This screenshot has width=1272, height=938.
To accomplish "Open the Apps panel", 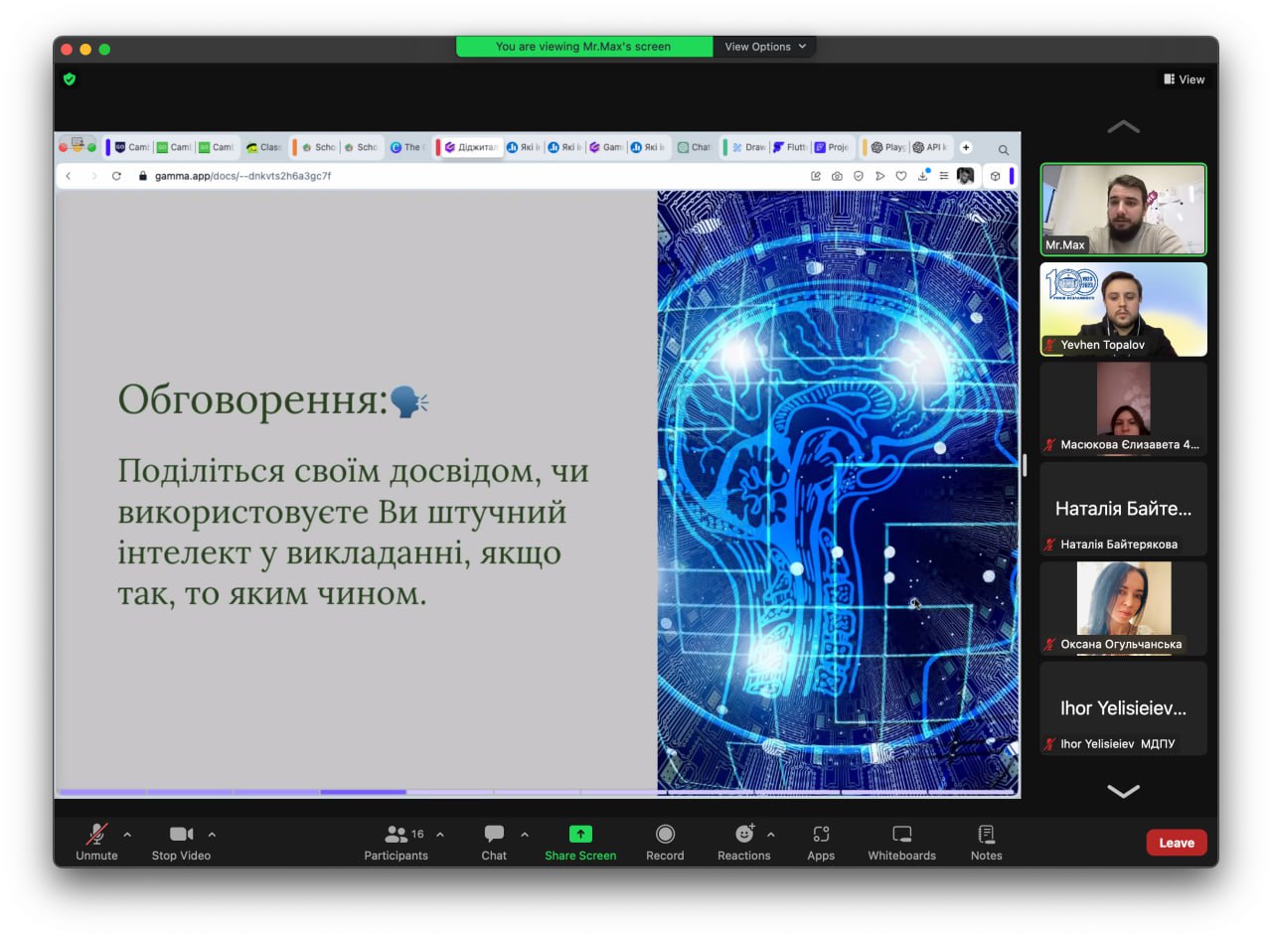I will (x=821, y=835).
